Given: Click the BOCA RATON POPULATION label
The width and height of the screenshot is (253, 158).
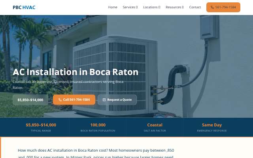Looking at the screenshot, I should coord(98,131).
